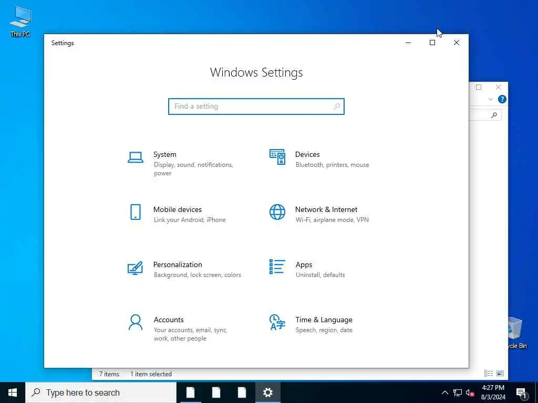Open the notification center icon
The height and width of the screenshot is (403, 538).
pyautogui.click(x=521, y=393)
